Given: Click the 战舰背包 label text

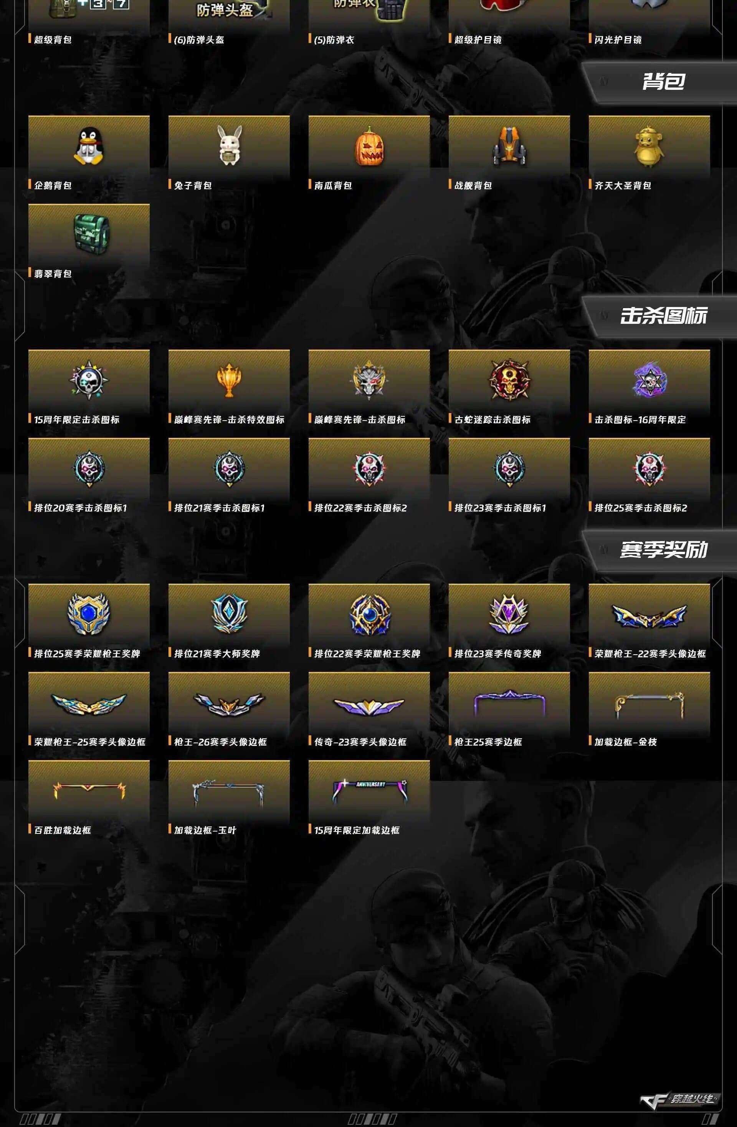Looking at the screenshot, I should [x=473, y=185].
